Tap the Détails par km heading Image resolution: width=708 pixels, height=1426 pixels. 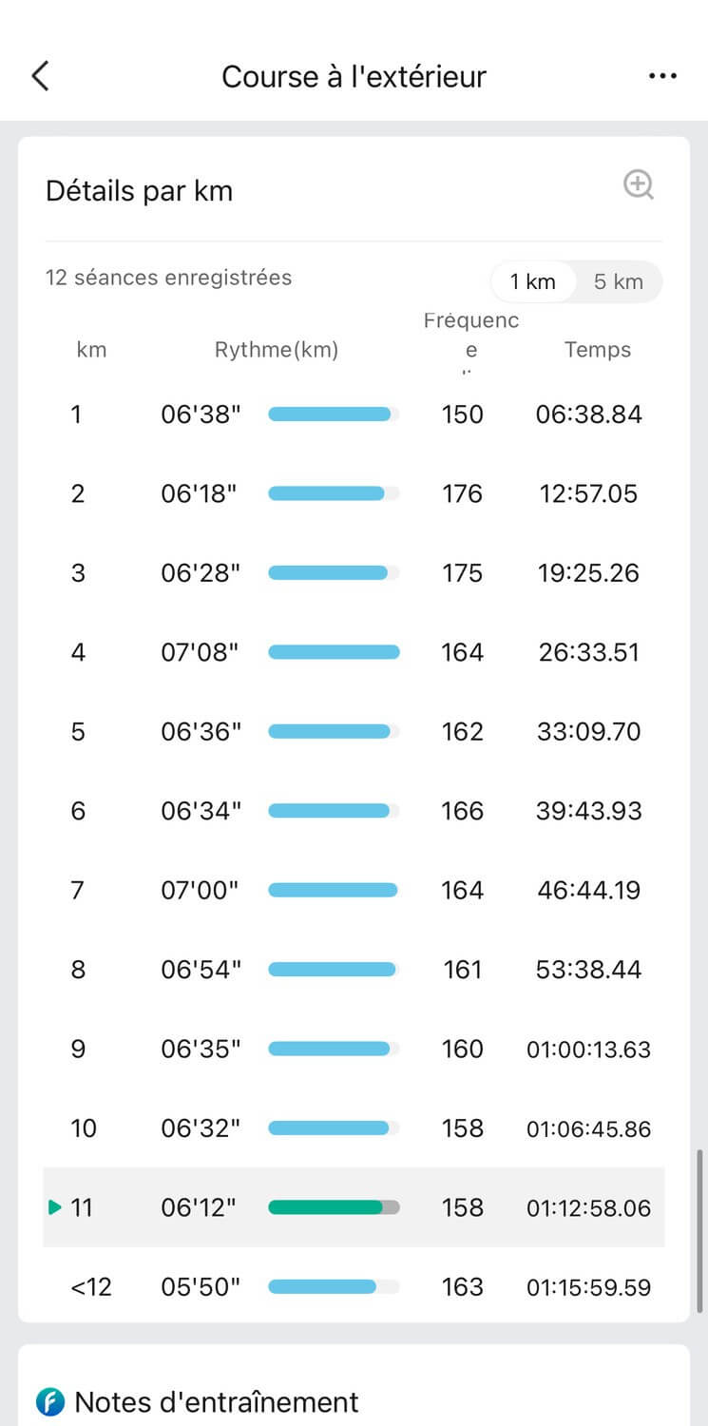140,191
